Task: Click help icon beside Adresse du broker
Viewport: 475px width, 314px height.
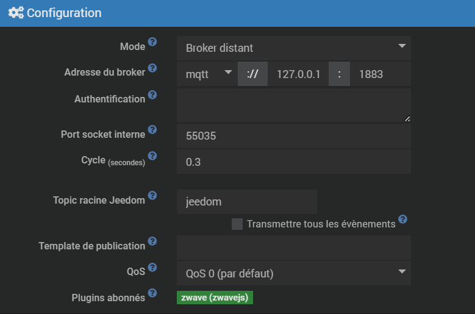Action: (152, 68)
